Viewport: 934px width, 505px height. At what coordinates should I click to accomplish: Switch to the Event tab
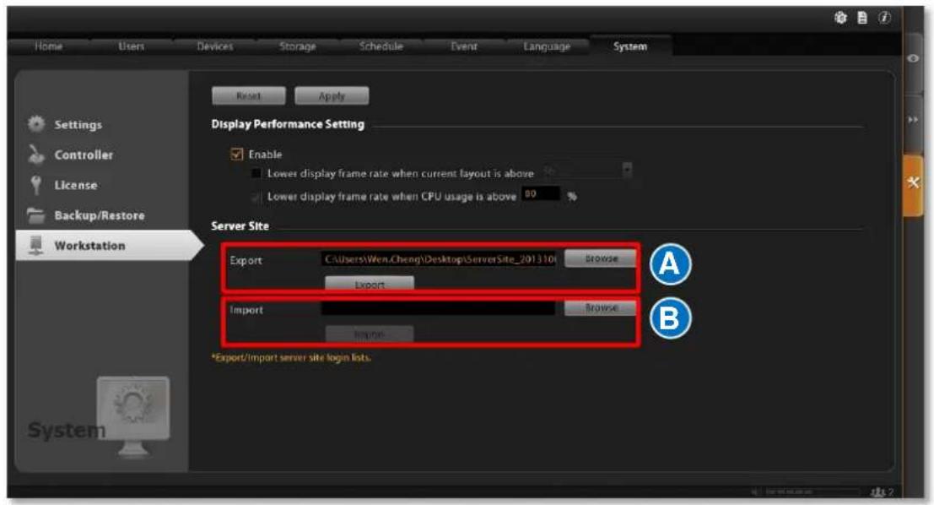pyautogui.click(x=464, y=46)
